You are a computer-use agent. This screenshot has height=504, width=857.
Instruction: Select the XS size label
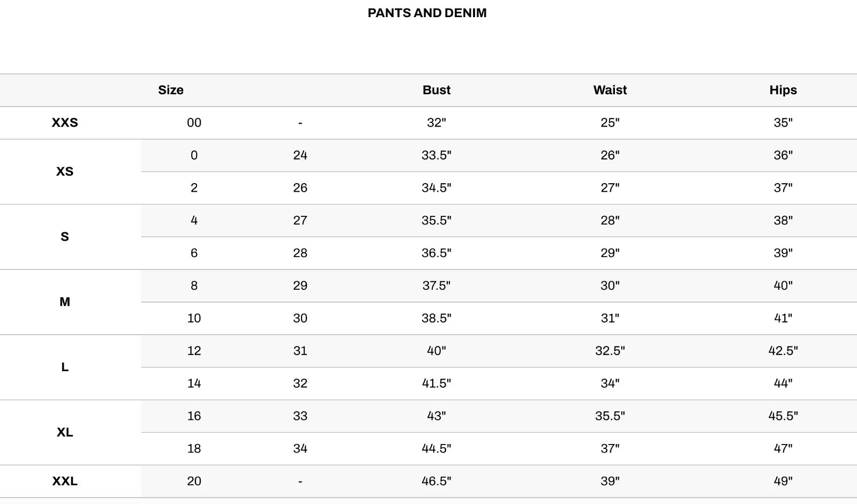coord(65,171)
